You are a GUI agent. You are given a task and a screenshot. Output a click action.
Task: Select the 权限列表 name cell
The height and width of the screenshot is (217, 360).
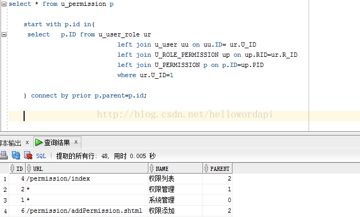tap(176, 178)
